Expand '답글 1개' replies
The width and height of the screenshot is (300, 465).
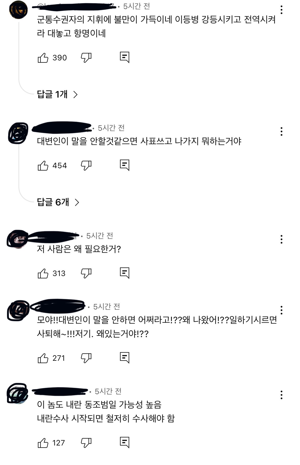coord(57,94)
